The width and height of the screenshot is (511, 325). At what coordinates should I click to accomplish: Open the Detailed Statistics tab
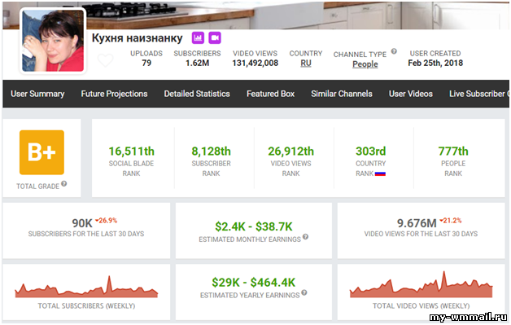coord(197,94)
